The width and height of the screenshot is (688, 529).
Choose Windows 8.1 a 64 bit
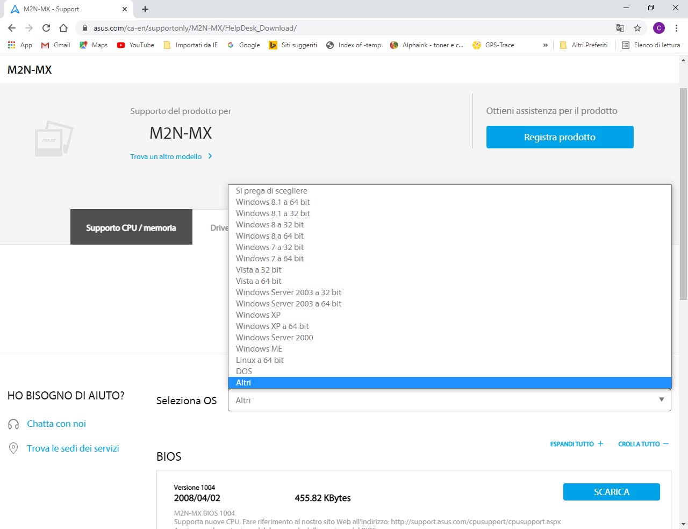449,202
